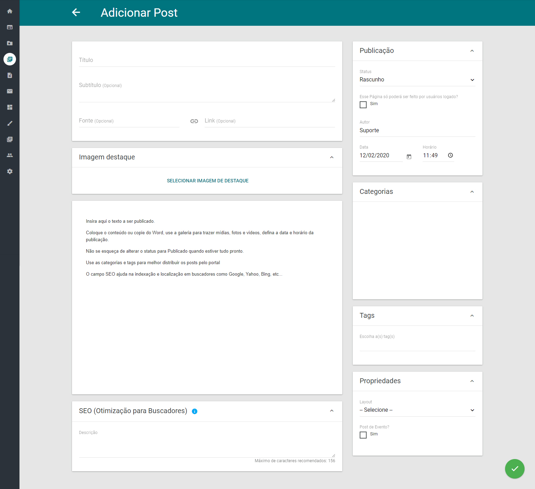Viewport: 535px width, 489px height.
Task: Collapse the Tags panel
Action: (x=472, y=316)
